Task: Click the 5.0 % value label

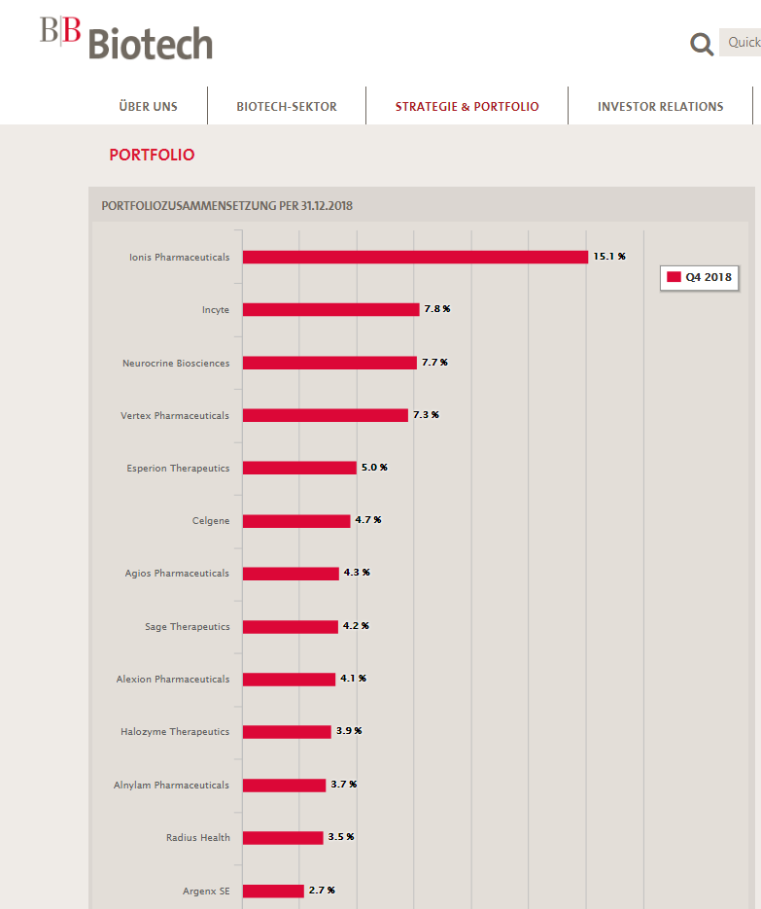Action: (x=374, y=468)
